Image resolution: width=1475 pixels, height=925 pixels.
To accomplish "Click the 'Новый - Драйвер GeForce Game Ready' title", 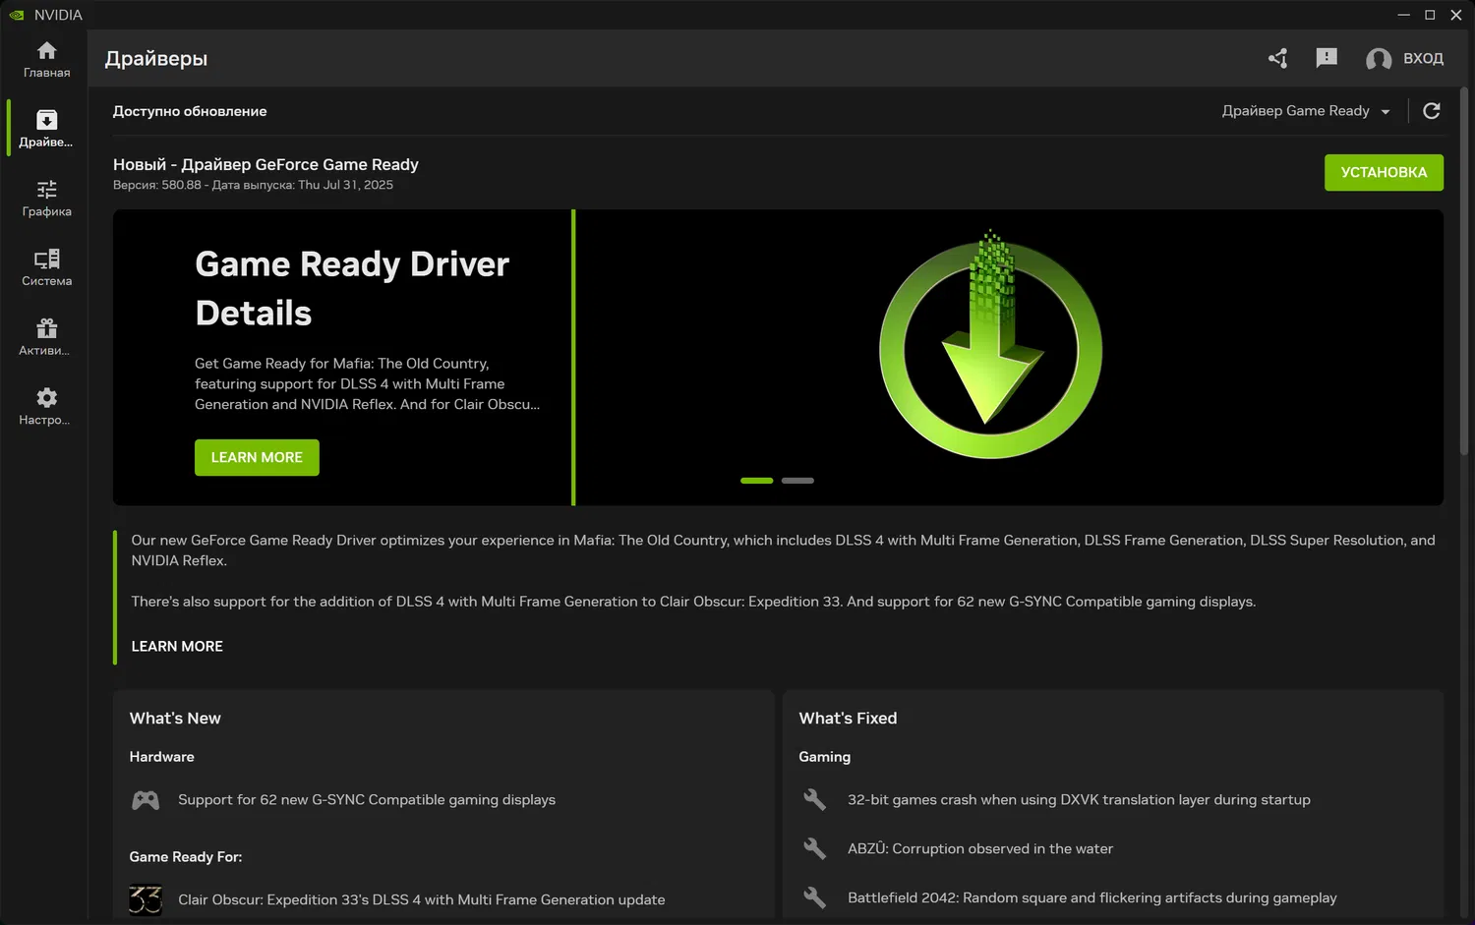I will pyautogui.click(x=265, y=164).
